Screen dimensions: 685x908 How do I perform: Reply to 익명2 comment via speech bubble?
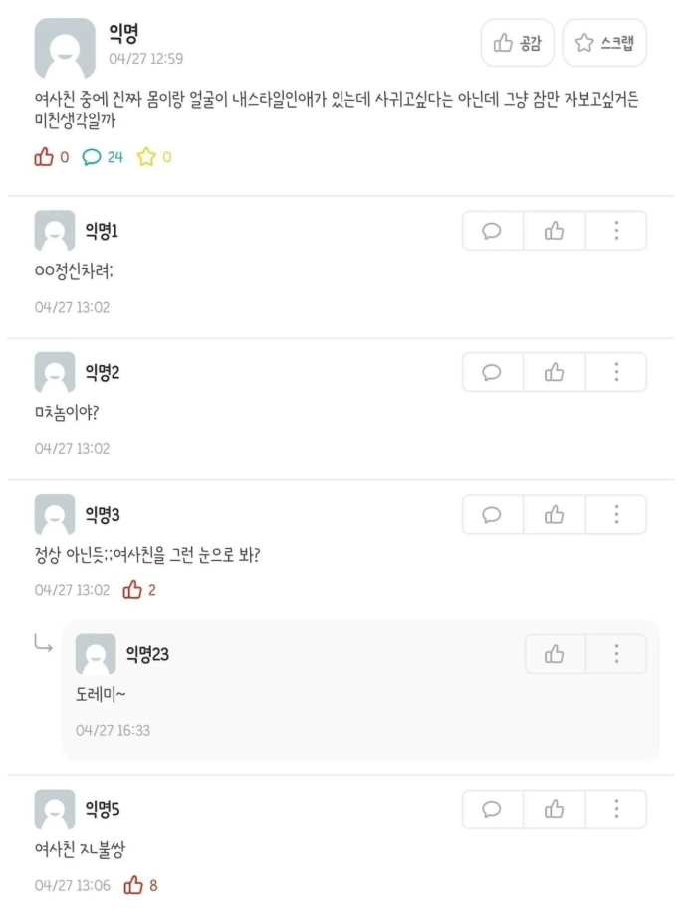[x=492, y=373]
